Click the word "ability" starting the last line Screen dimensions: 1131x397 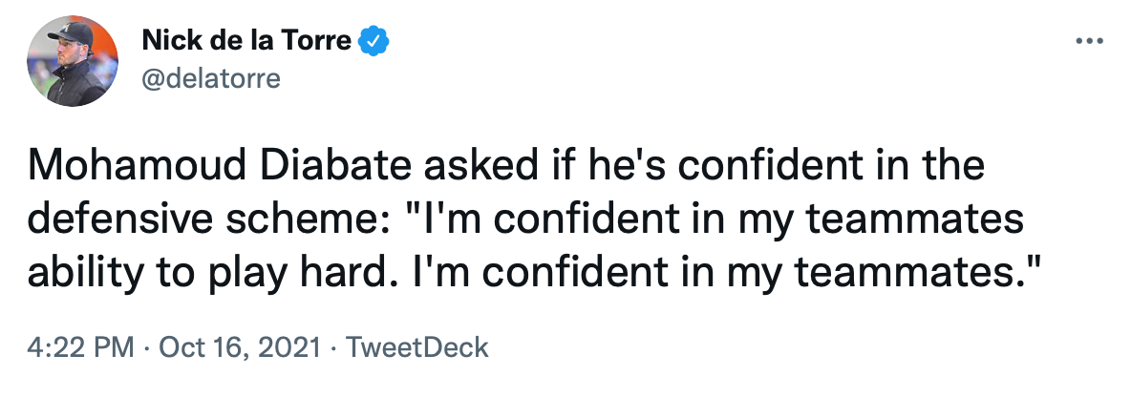pyautogui.click(x=82, y=275)
